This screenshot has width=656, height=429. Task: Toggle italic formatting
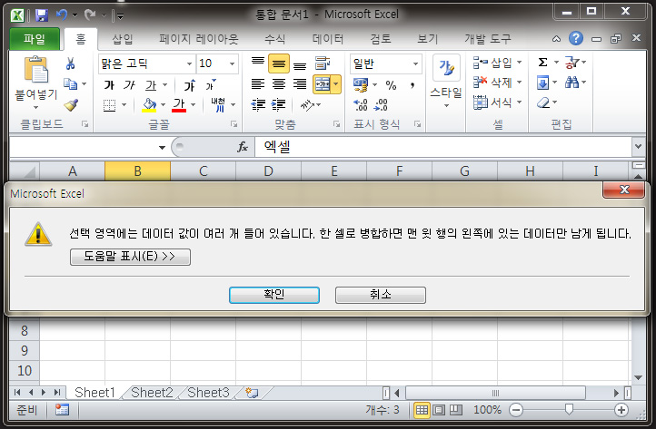pyautogui.click(x=129, y=84)
